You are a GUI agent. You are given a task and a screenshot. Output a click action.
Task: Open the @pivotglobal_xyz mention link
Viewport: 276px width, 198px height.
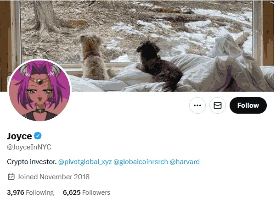pos(84,162)
